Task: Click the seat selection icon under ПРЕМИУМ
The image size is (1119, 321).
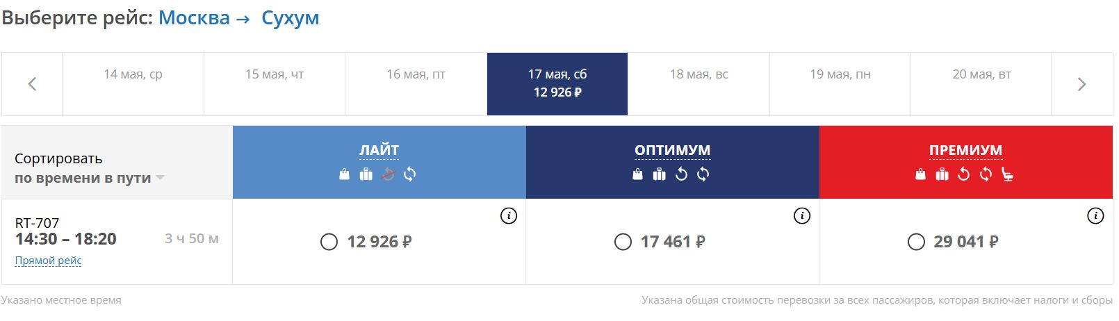Action: pos(1007,174)
